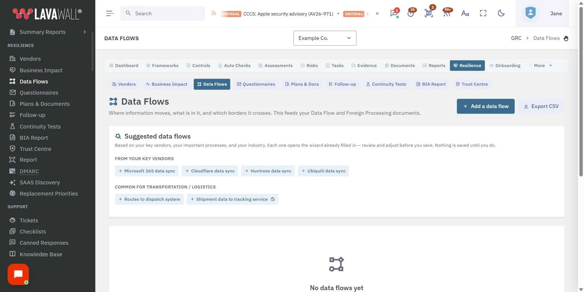Close the critical advisory ticker

(377, 13)
